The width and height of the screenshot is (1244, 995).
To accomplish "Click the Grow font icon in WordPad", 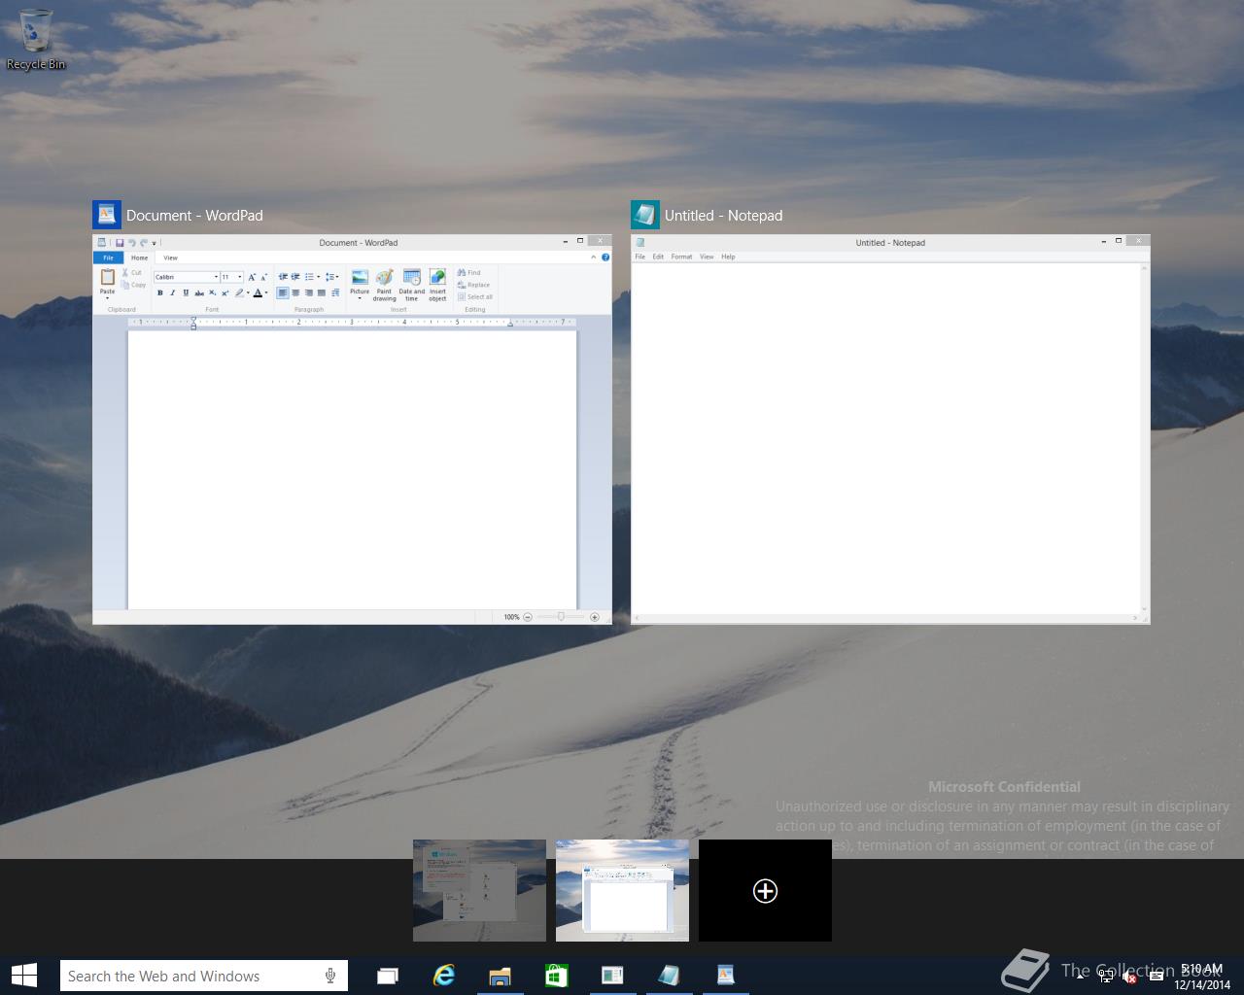I will (x=252, y=277).
